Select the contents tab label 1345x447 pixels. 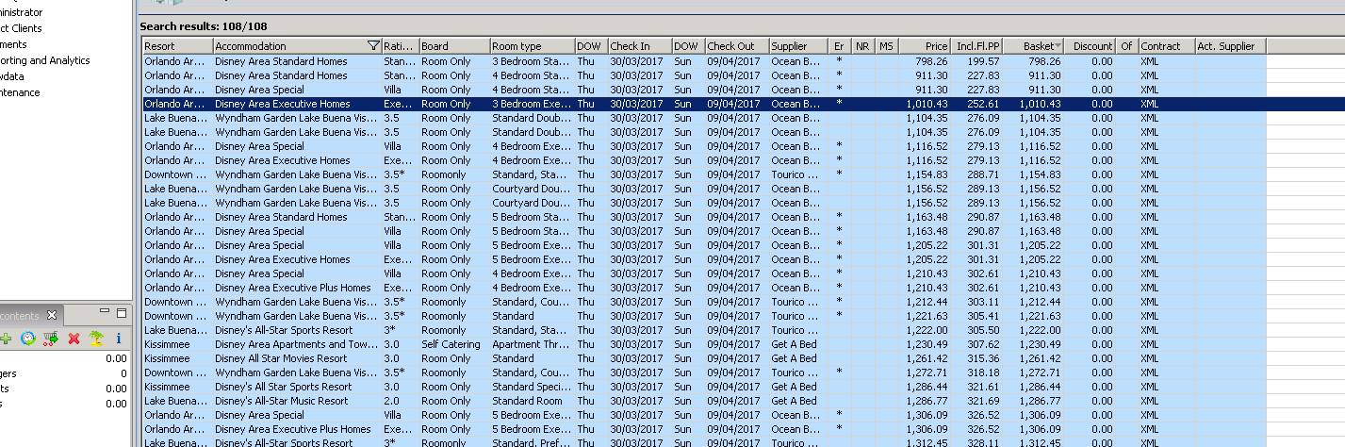coord(20,316)
